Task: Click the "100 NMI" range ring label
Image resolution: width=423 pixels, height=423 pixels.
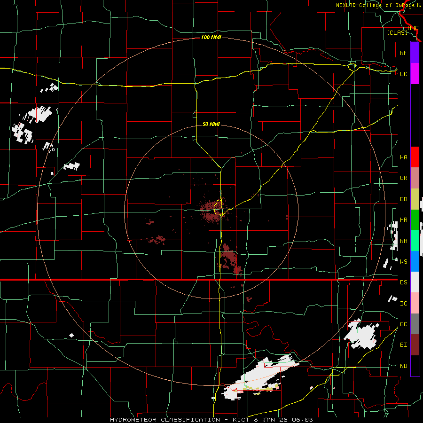Action: (211, 37)
